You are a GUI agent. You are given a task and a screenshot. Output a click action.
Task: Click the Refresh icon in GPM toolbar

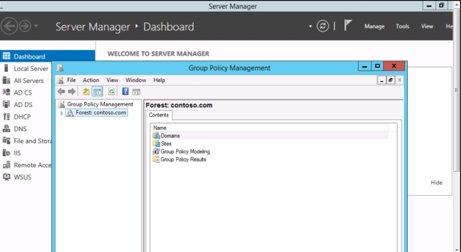pos(111,92)
